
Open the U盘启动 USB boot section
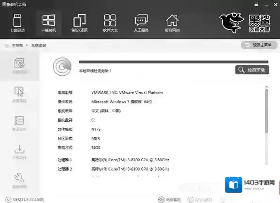point(17,23)
